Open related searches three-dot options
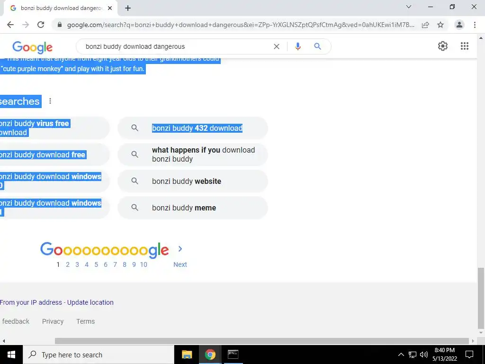This screenshot has height=364, width=485. click(x=50, y=101)
